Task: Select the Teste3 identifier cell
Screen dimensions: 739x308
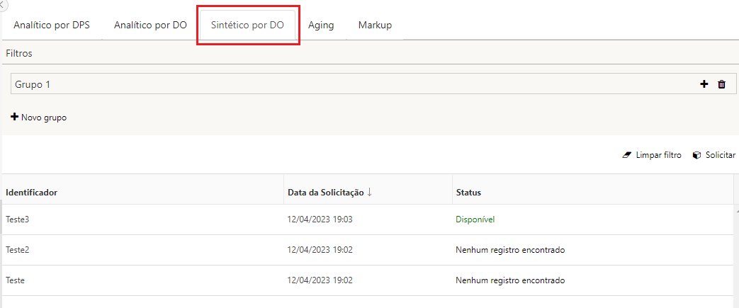Action: [18, 219]
